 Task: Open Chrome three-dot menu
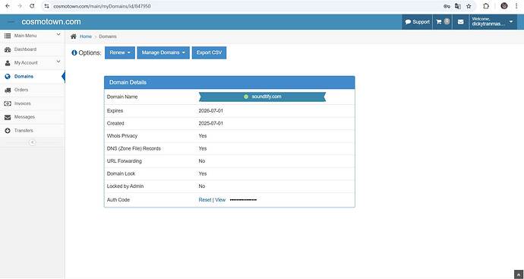point(516,6)
